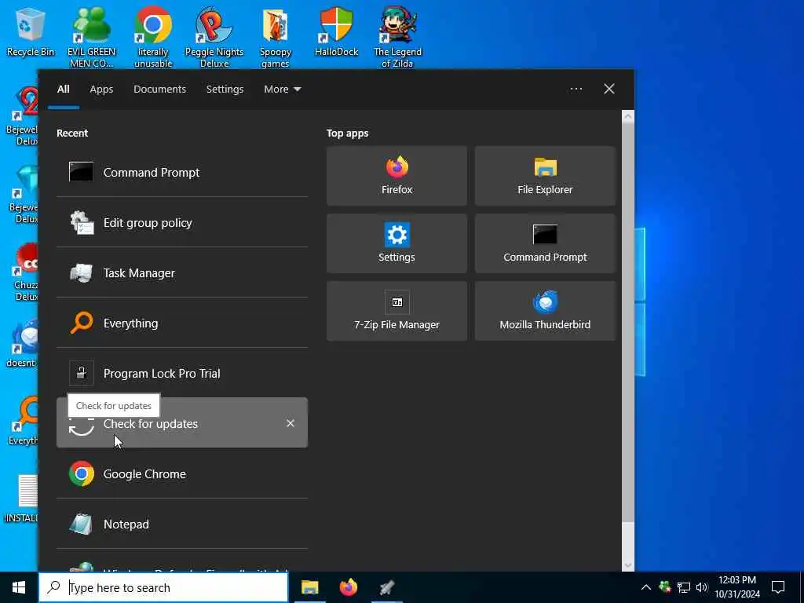804x603 pixels.
Task: Select literally unusable Chrome shortcut
Action: click(153, 37)
